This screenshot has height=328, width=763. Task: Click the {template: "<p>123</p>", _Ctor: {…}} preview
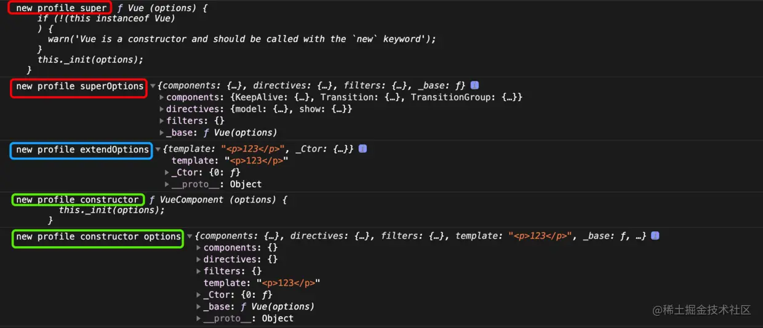[258, 149]
